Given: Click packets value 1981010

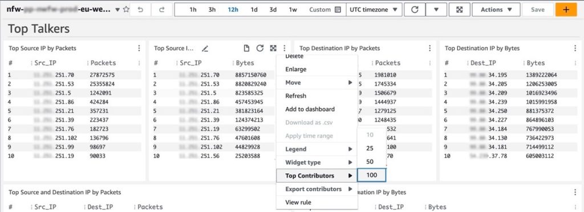Looking at the screenshot, I should click(x=385, y=75).
